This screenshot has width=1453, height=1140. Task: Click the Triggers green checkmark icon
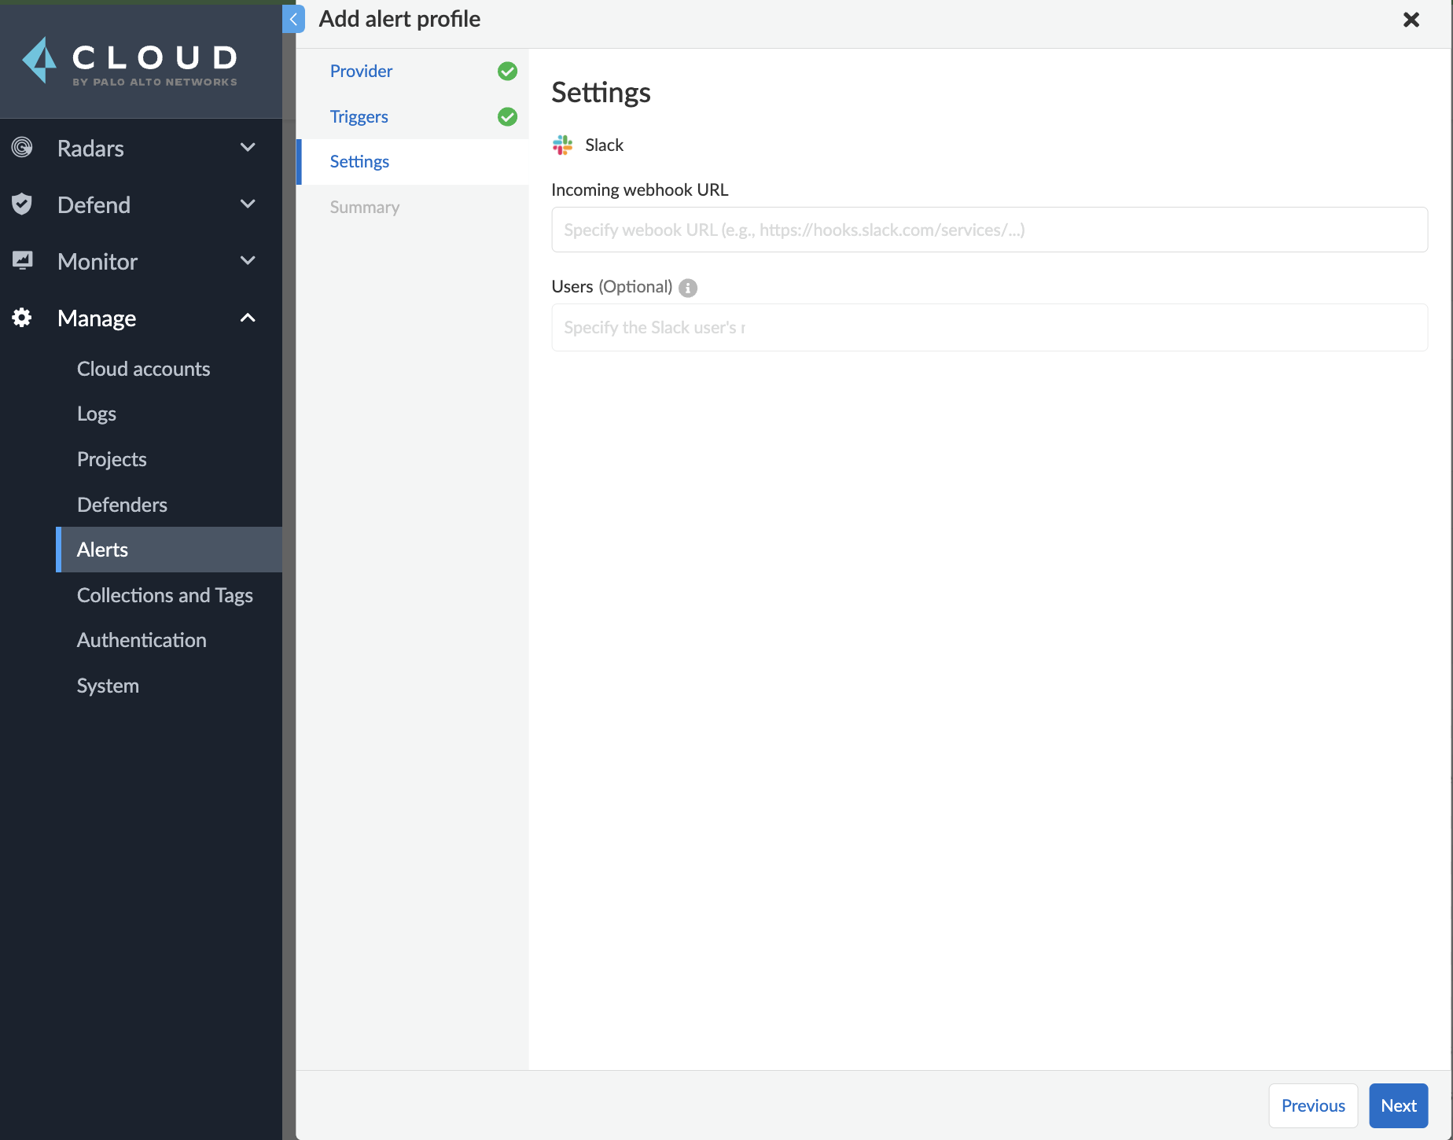(508, 117)
